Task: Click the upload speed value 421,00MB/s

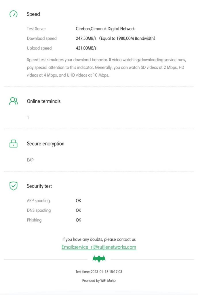Action: 86,48
